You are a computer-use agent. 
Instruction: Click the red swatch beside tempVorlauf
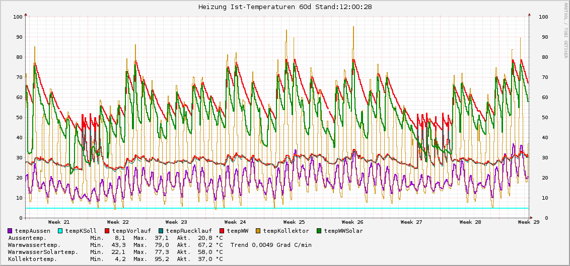[108, 231]
